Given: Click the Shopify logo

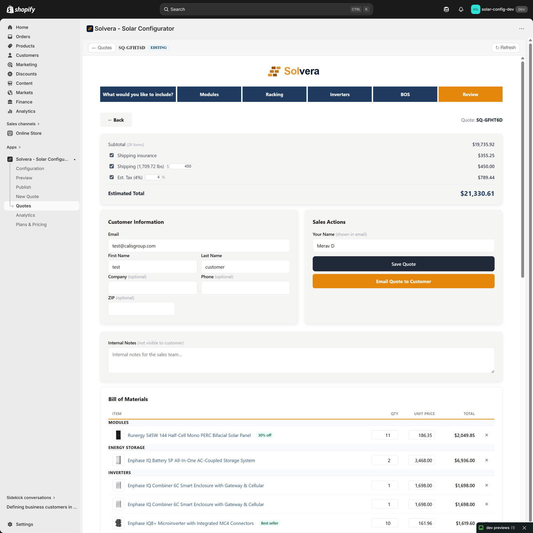Looking at the screenshot, I should click(x=21, y=9).
